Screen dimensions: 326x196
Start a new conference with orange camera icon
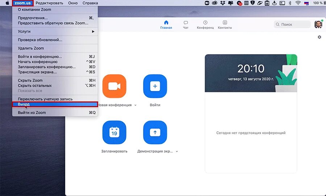click(114, 86)
